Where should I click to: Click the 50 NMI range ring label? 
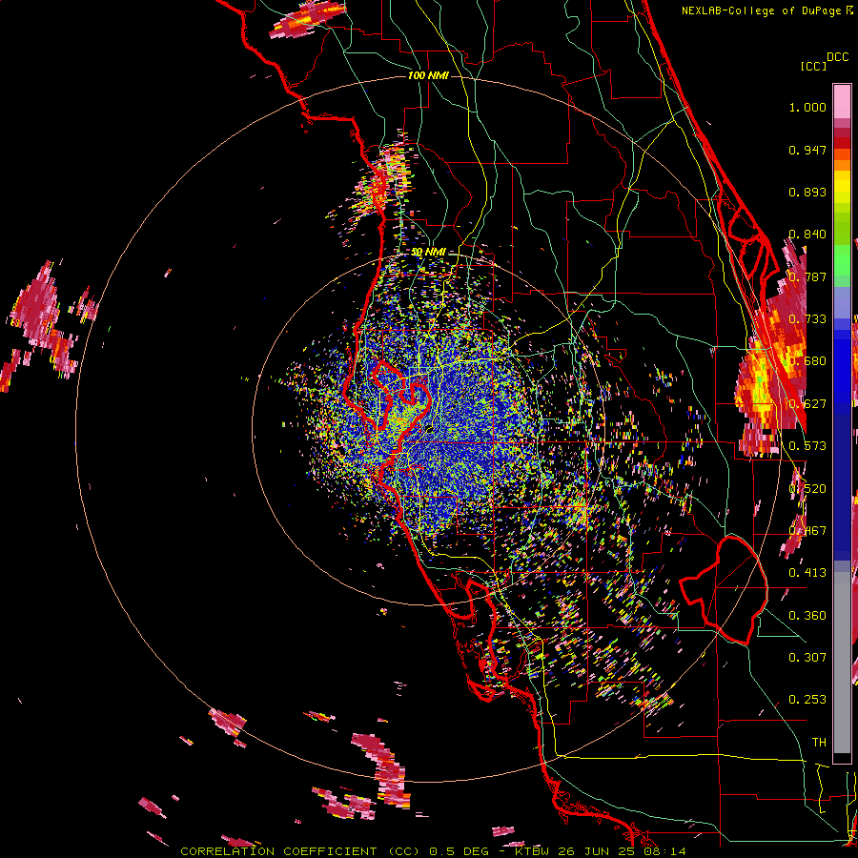[x=428, y=252]
